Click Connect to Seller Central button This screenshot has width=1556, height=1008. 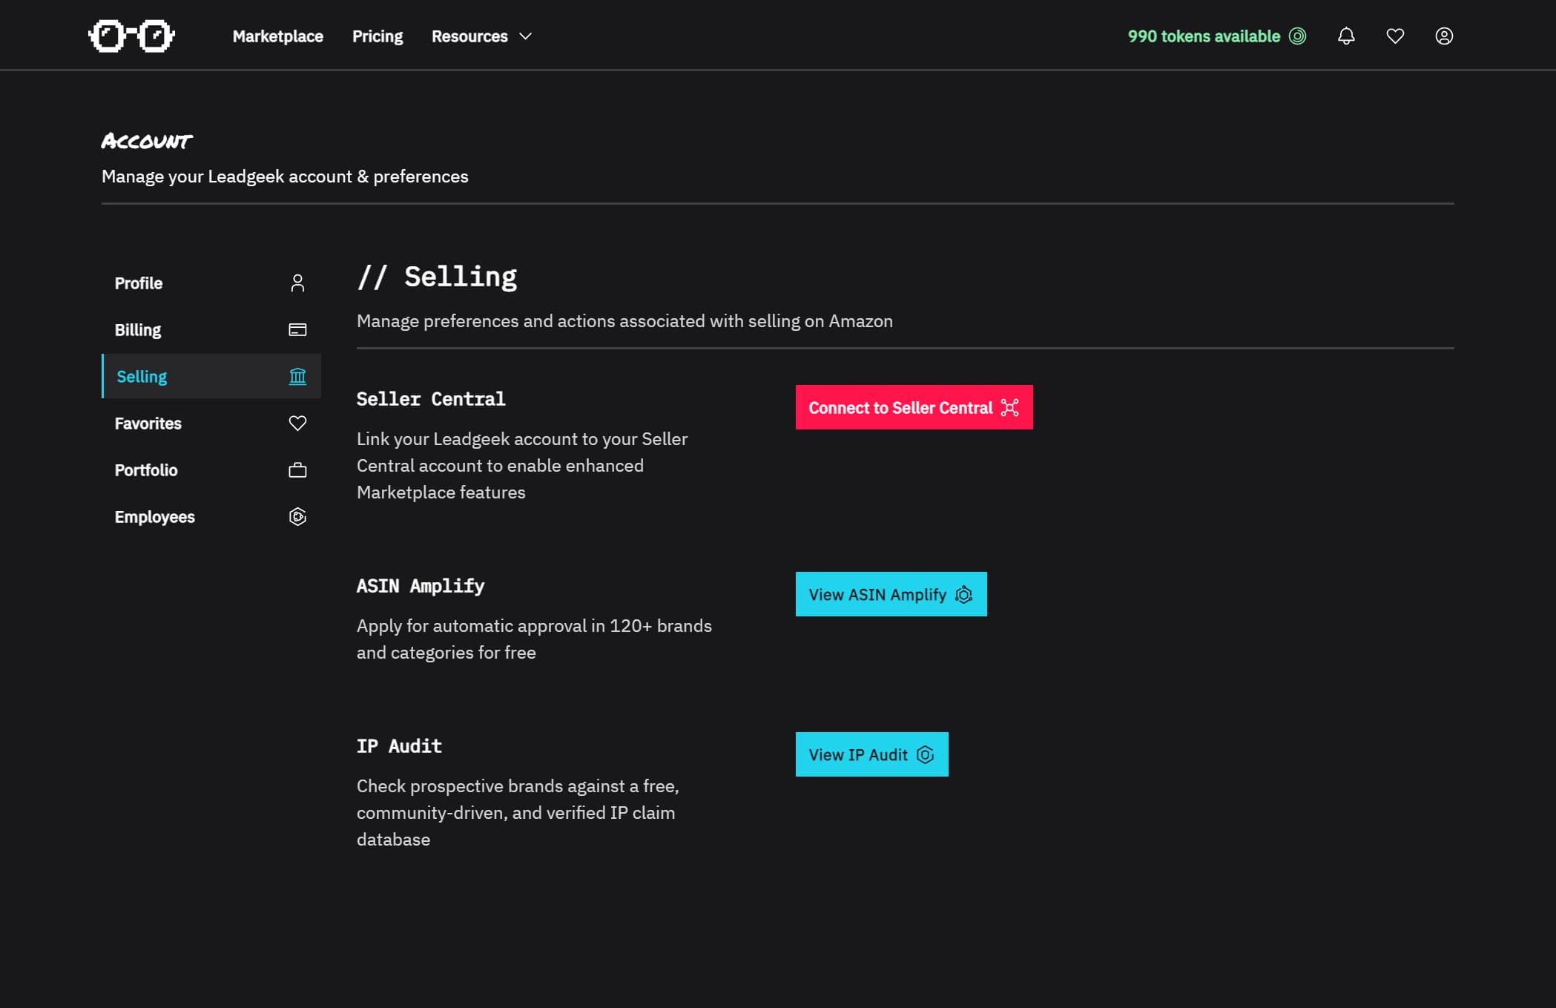click(914, 407)
